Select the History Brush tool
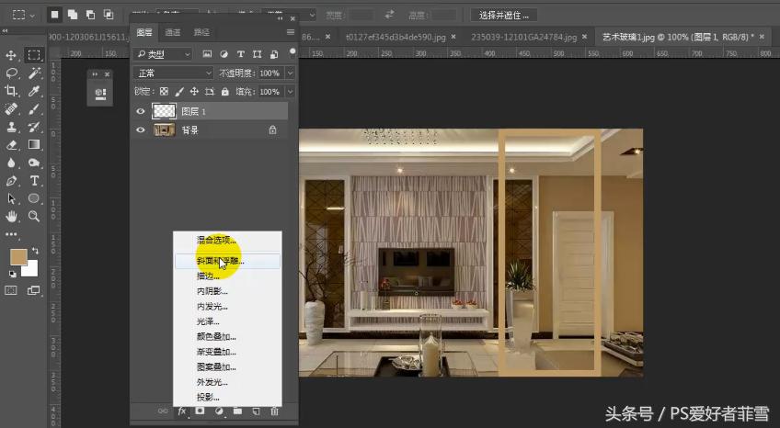This screenshot has width=780, height=428. (34, 127)
